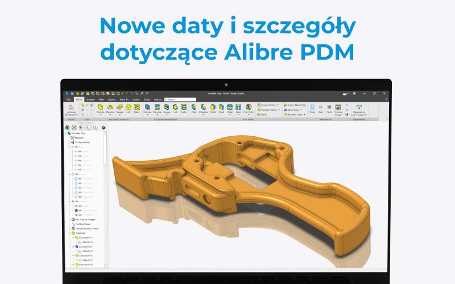This screenshot has width=455, height=284.
Task: Expand the Configurations tree node
Action: pyautogui.click(x=69, y=143)
